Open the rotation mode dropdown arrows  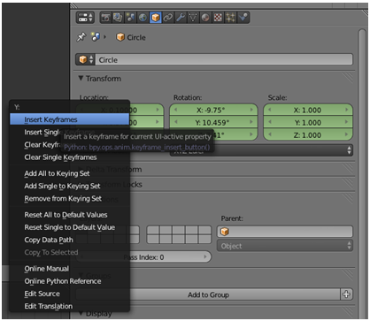pos(349,150)
